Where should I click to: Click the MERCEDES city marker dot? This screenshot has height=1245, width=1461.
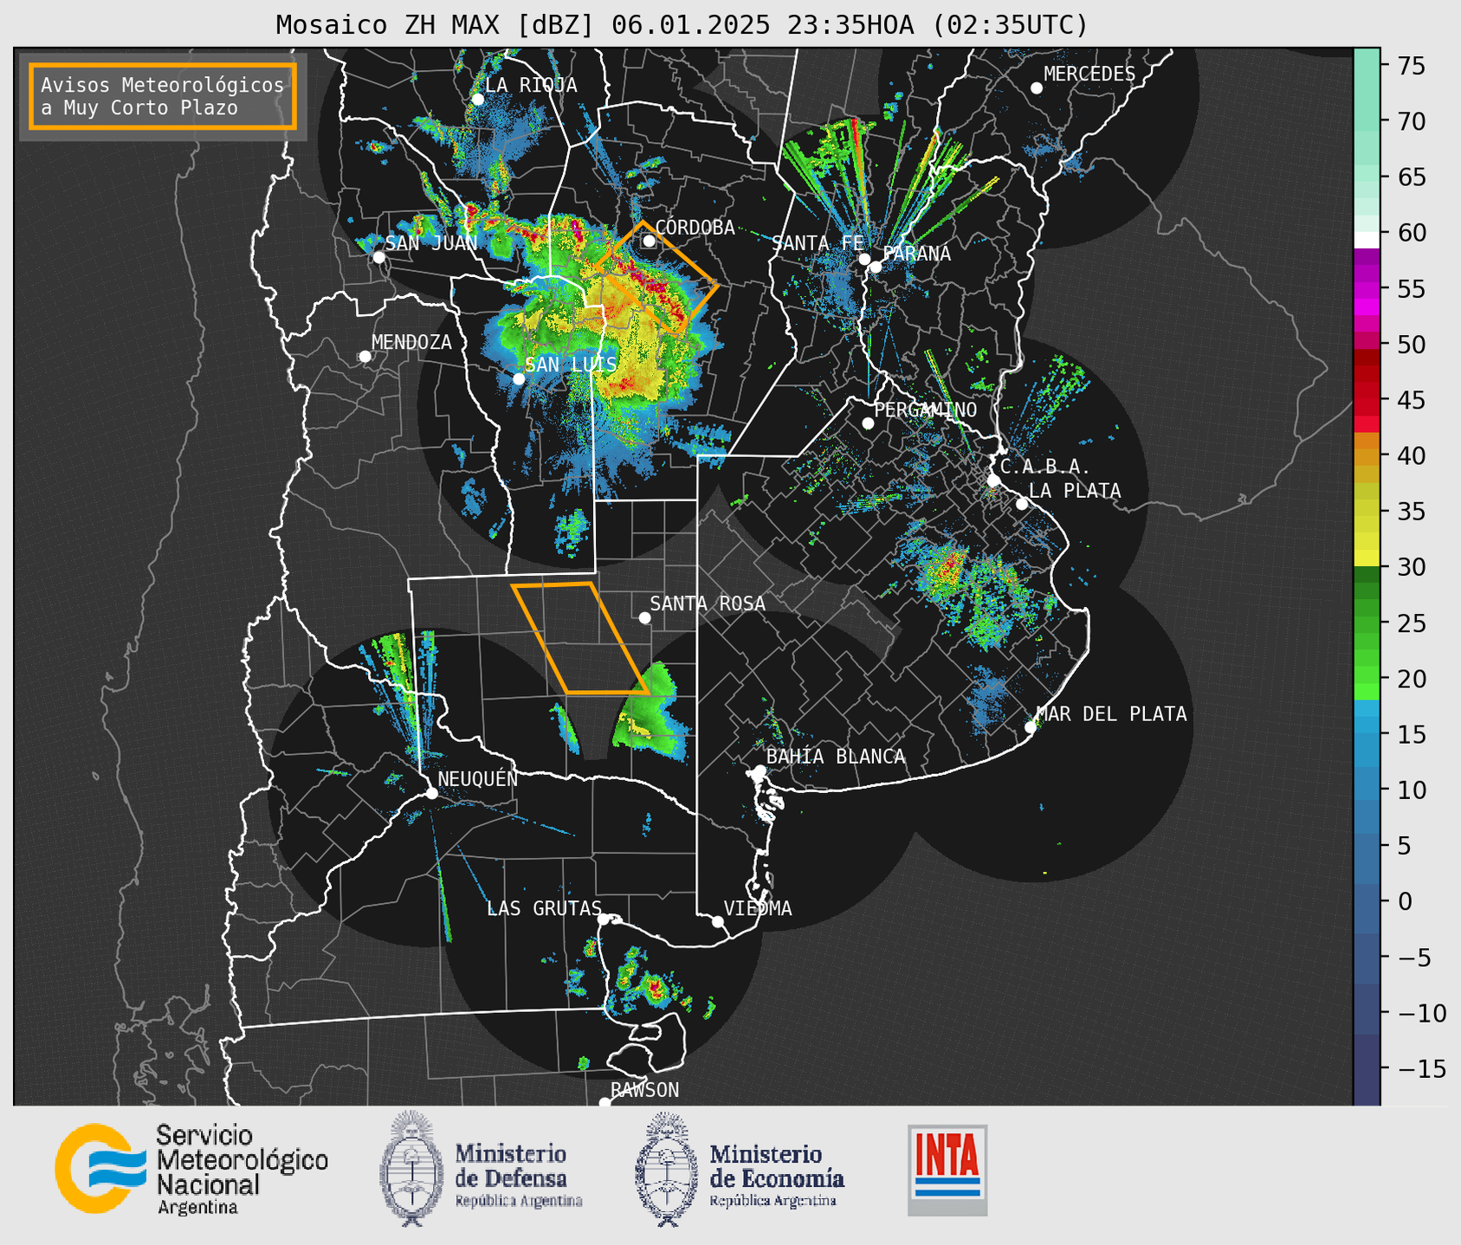pyautogui.click(x=1037, y=88)
